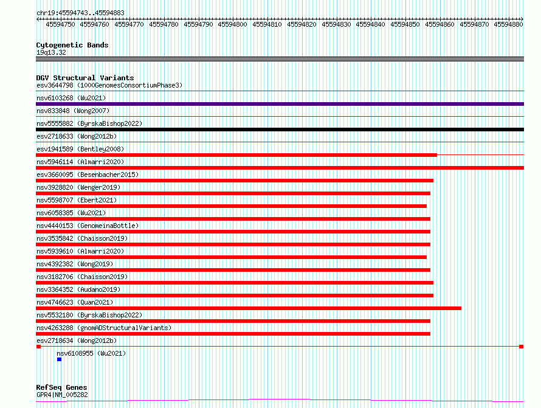Click nsv6058385 (Wu2021) variant label
The image size is (541, 408).
coord(71,213)
